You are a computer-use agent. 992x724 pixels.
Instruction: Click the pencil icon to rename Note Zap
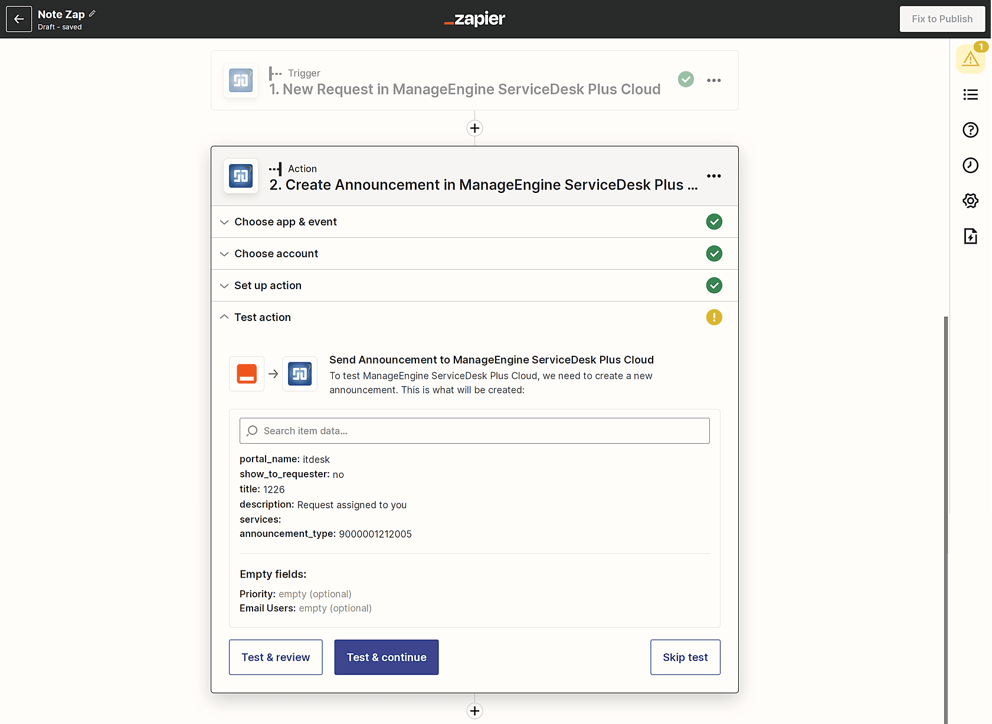92,14
